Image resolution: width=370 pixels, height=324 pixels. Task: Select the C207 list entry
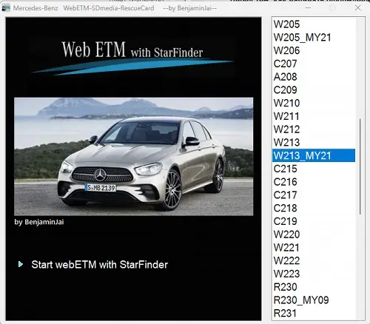point(314,64)
